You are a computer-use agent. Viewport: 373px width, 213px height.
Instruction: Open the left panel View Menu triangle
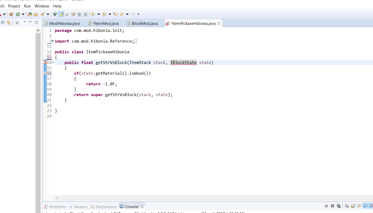pyautogui.click(x=25, y=22)
